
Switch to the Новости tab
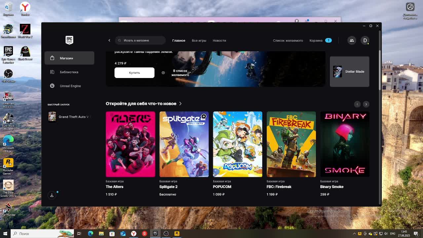coord(219,40)
